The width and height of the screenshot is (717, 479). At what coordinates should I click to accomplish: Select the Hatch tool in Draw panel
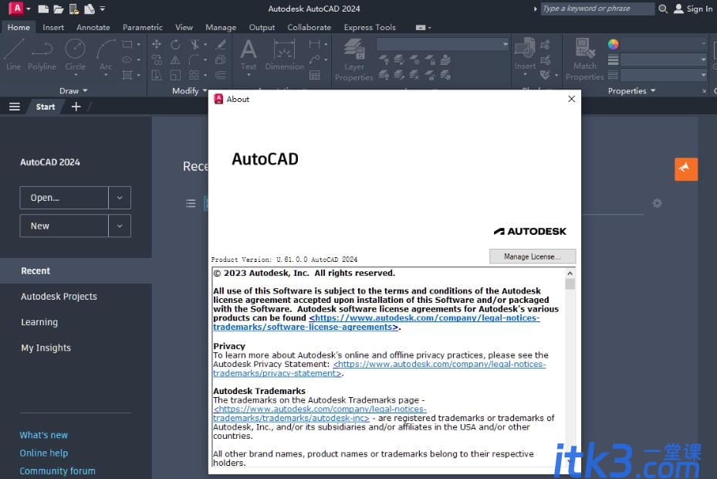point(127,75)
